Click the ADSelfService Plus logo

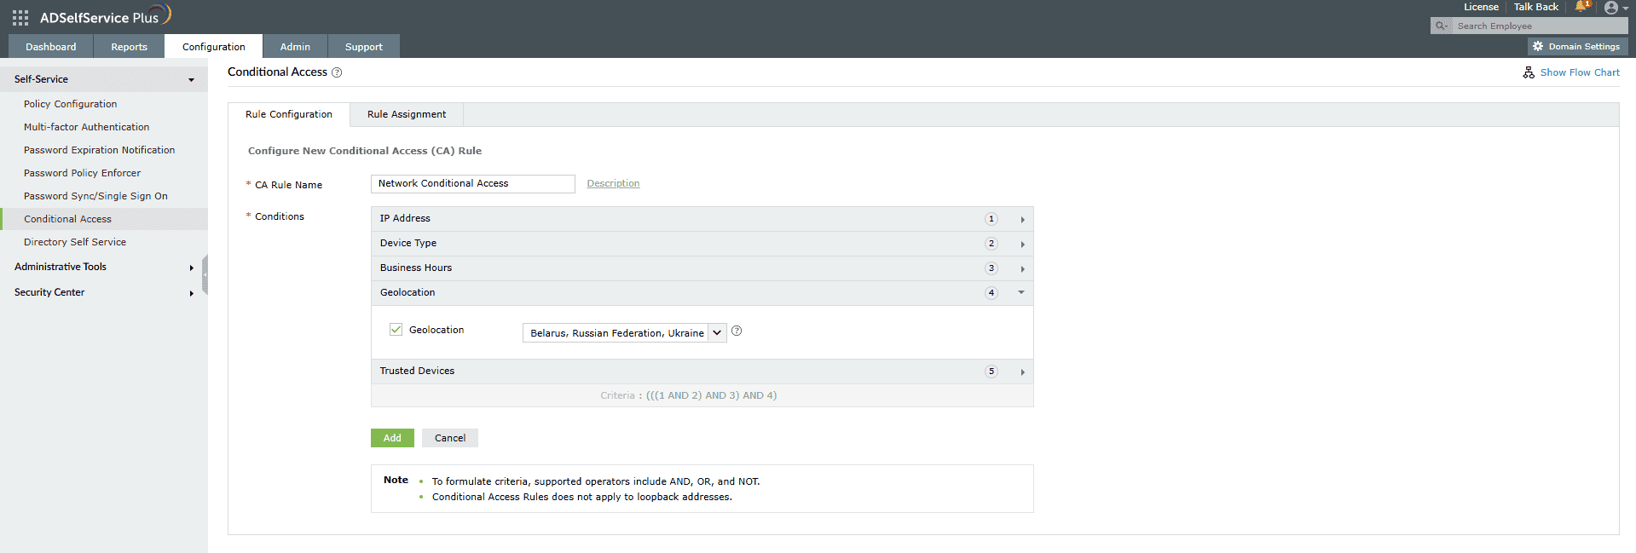(106, 15)
